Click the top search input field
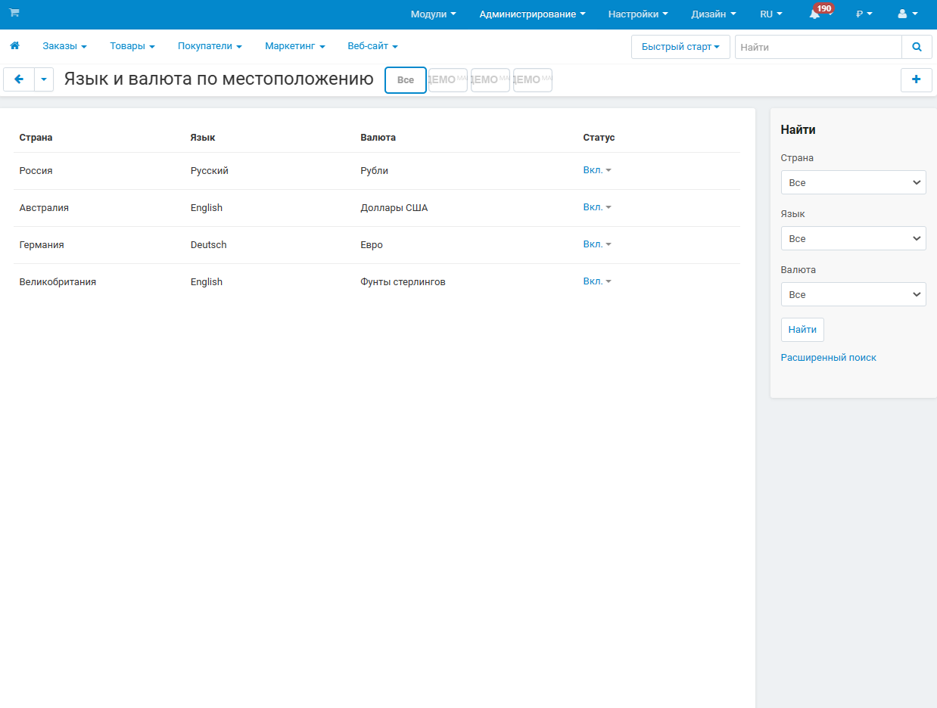Image resolution: width=937 pixels, height=708 pixels. pos(817,47)
